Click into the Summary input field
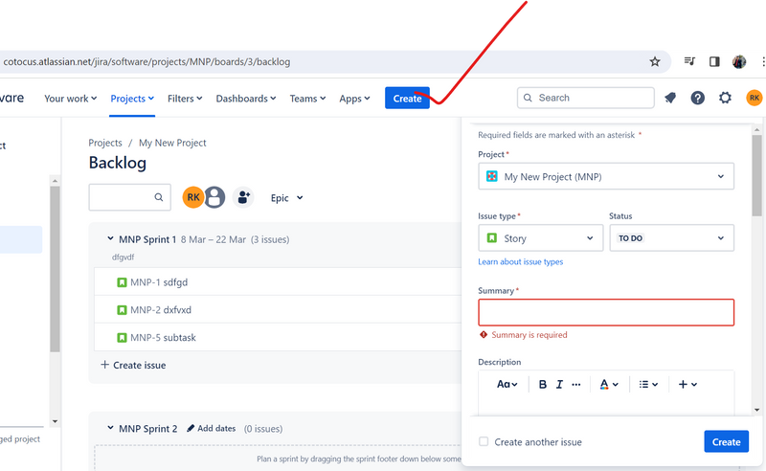Viewport: 766px width, 471px height. [605, 312]
